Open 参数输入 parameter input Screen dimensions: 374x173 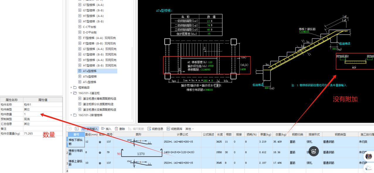point(90,129)
